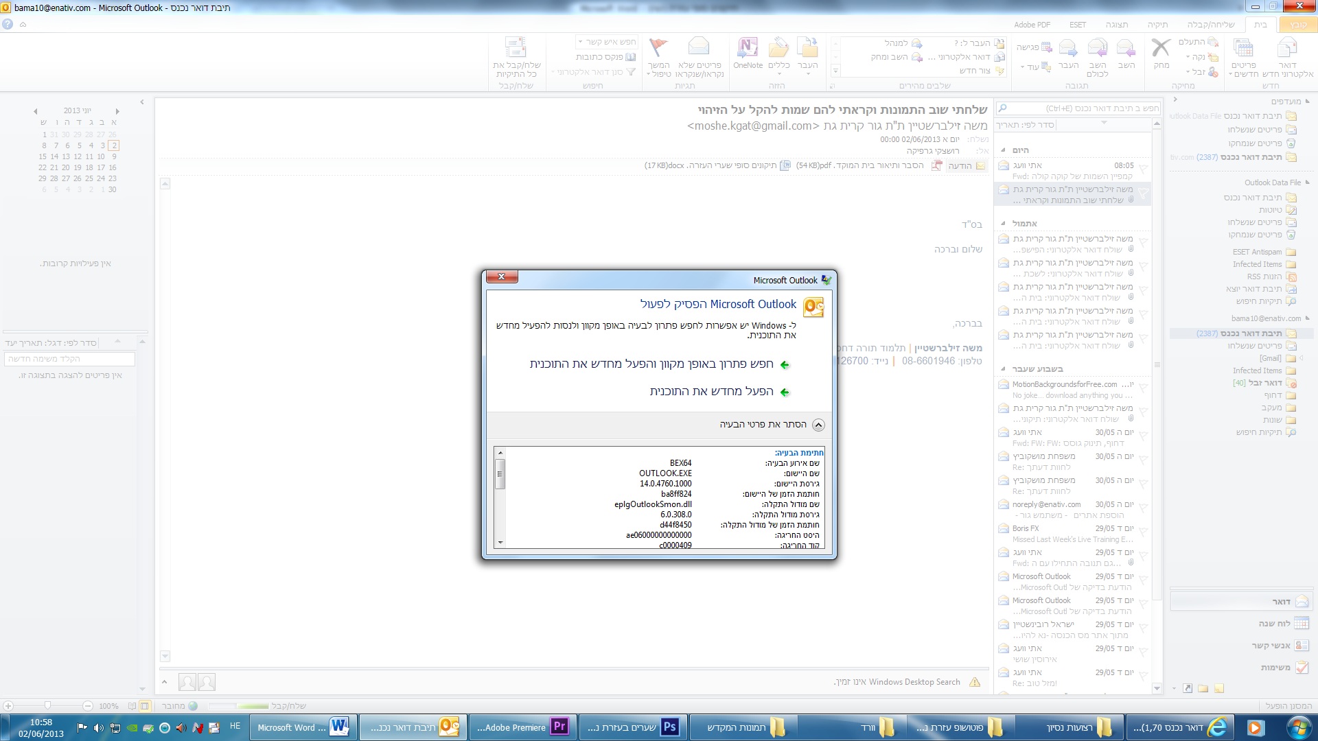The image size is (1318, 741).
Task: Switch to Calendar (לוח שנה) in navigation pane
Action: (x=1275, y=624)
